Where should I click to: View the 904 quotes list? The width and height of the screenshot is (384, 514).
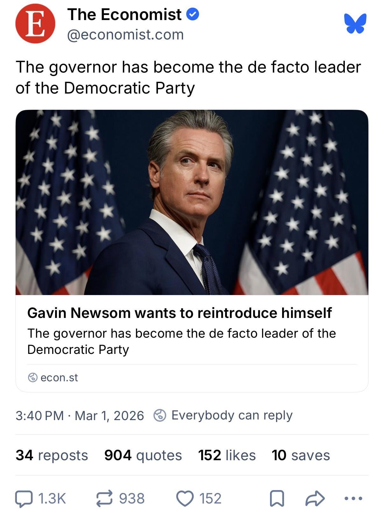[143, 455]
